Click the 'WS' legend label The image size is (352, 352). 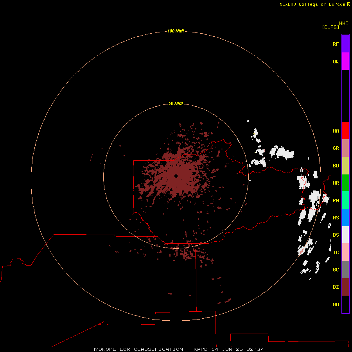coord(336,218)
